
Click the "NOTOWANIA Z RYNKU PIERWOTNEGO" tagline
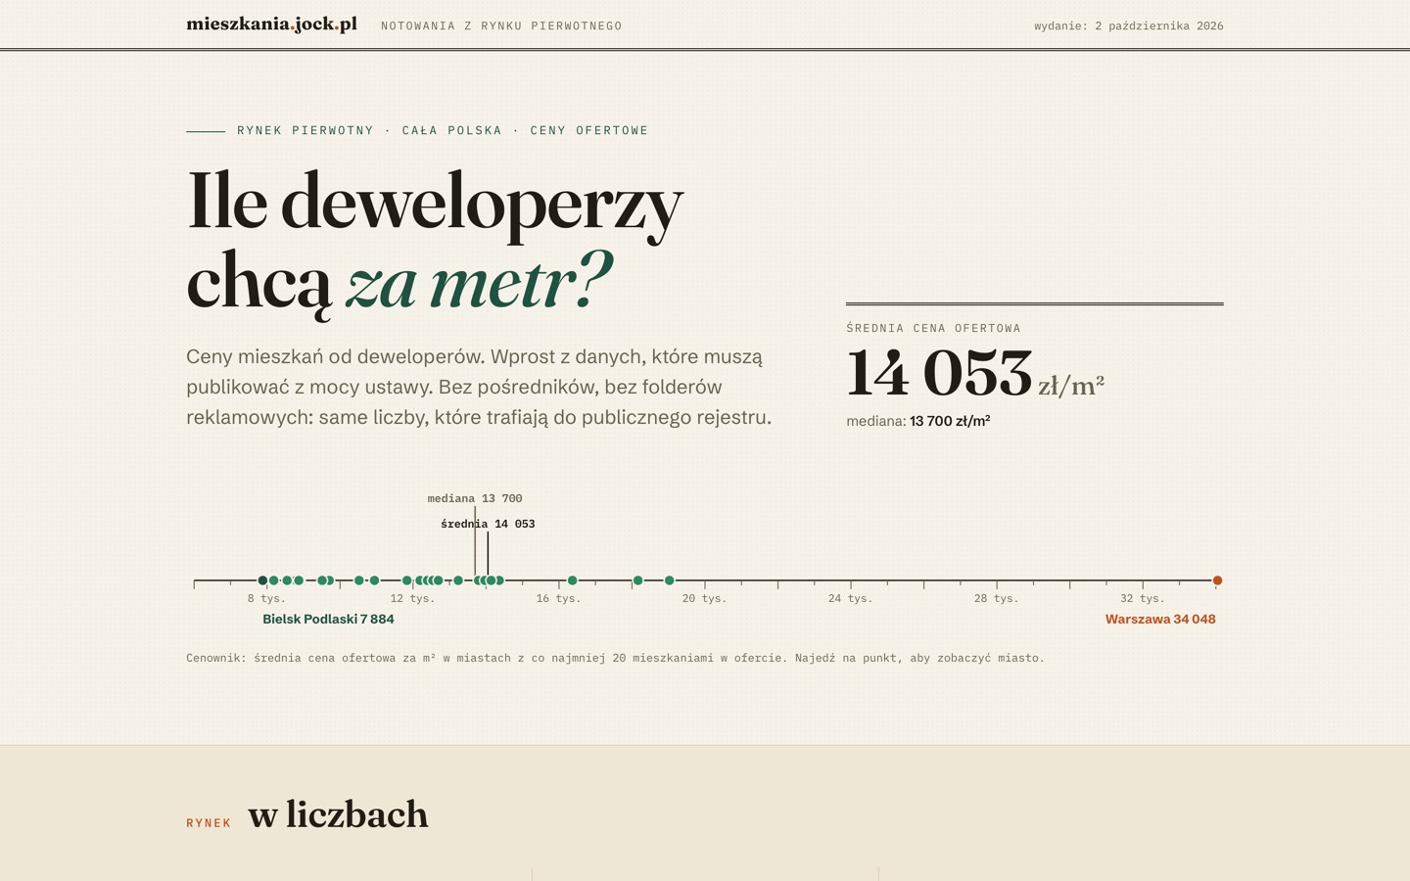click(501, 25)
